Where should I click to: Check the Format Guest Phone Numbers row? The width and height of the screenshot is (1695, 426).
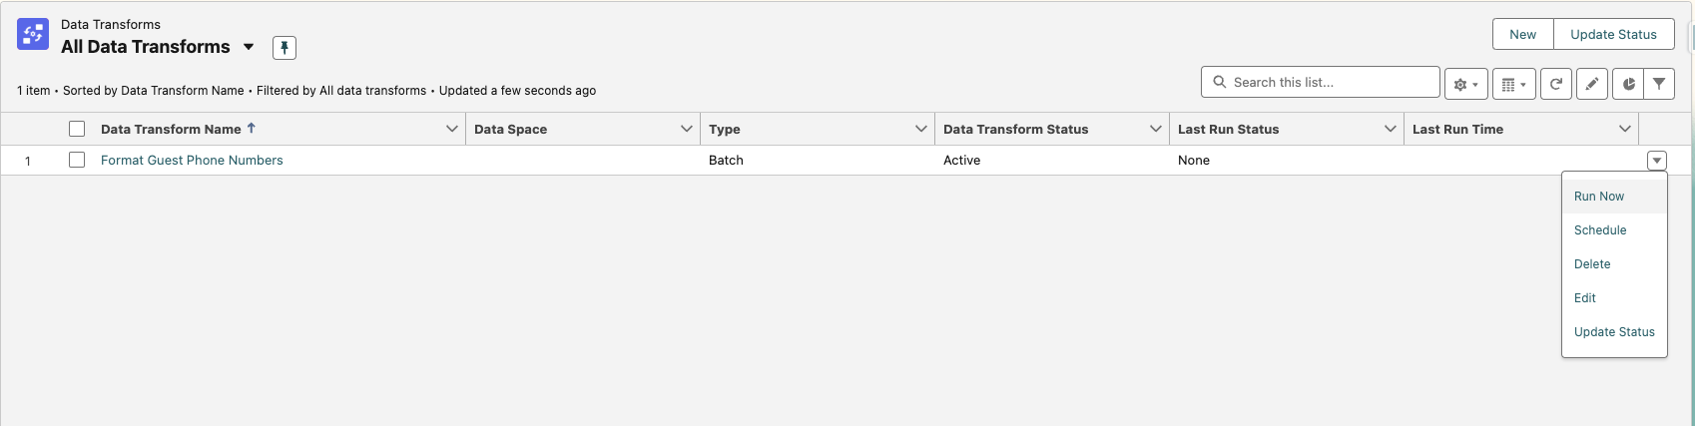[x=77, y=160]
